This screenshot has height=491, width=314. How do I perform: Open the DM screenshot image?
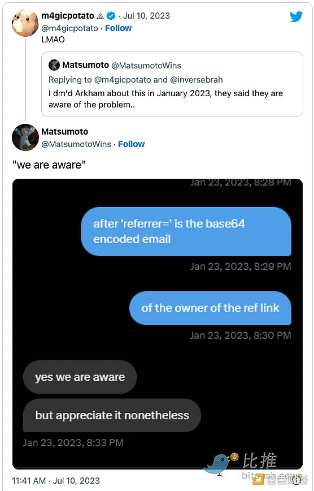158,324
